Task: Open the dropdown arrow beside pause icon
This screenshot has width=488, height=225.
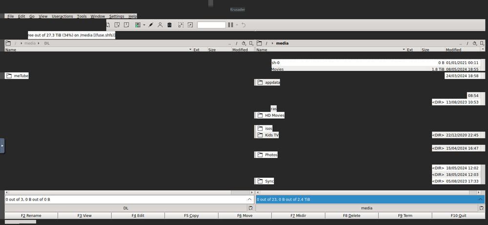Action: [237, 25]
